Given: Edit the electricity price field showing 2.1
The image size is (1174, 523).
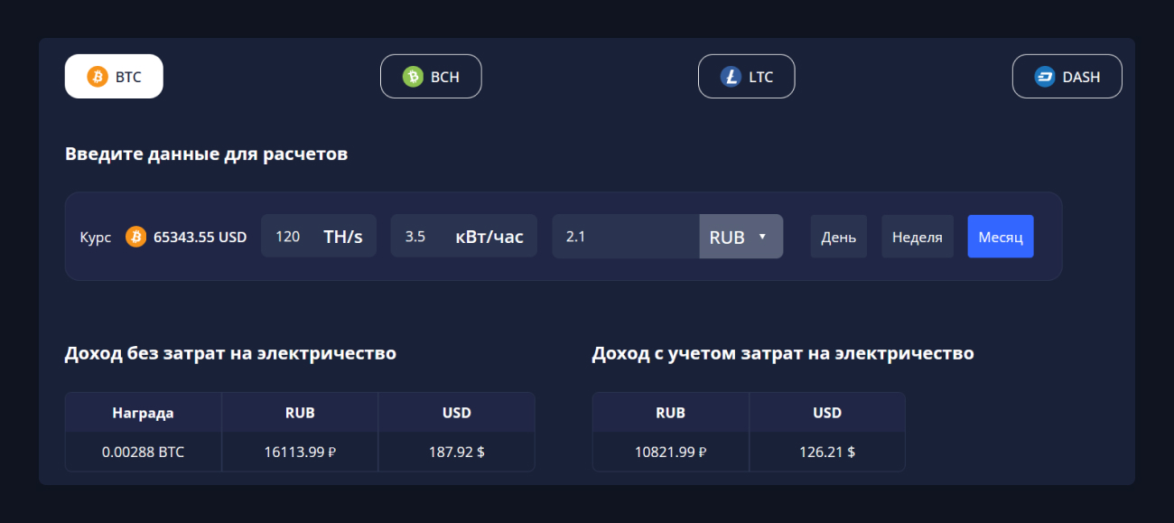Looking at the screenshot, I should [x=625, y=237].
